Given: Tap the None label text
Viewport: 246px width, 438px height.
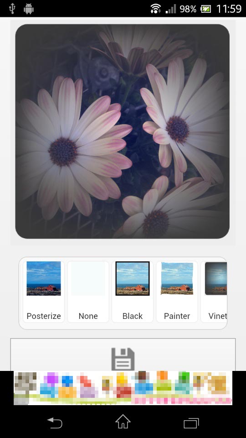Looking at the screenshot, I should pos(88,316).
